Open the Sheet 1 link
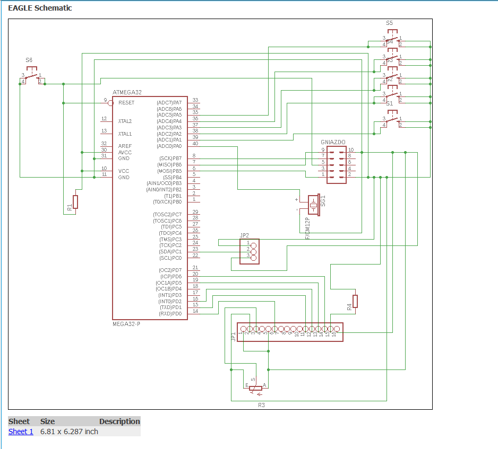This screenshot has height=449, width=498. [x=20, y=432]
